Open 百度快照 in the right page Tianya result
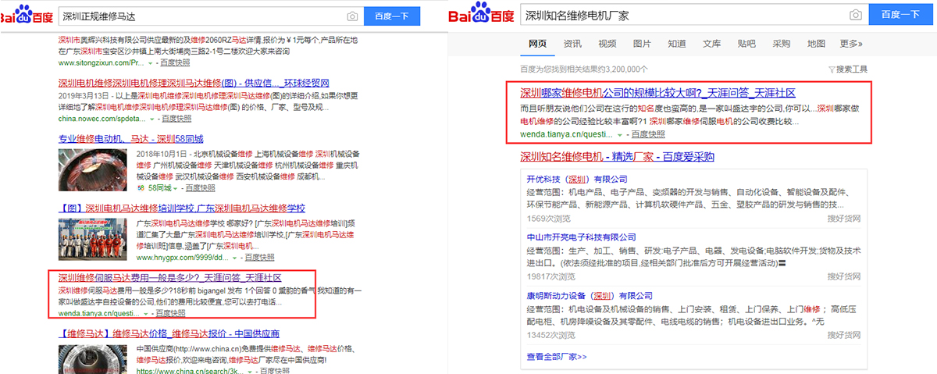Screen dimensions: 937x374 click(647, 134)
